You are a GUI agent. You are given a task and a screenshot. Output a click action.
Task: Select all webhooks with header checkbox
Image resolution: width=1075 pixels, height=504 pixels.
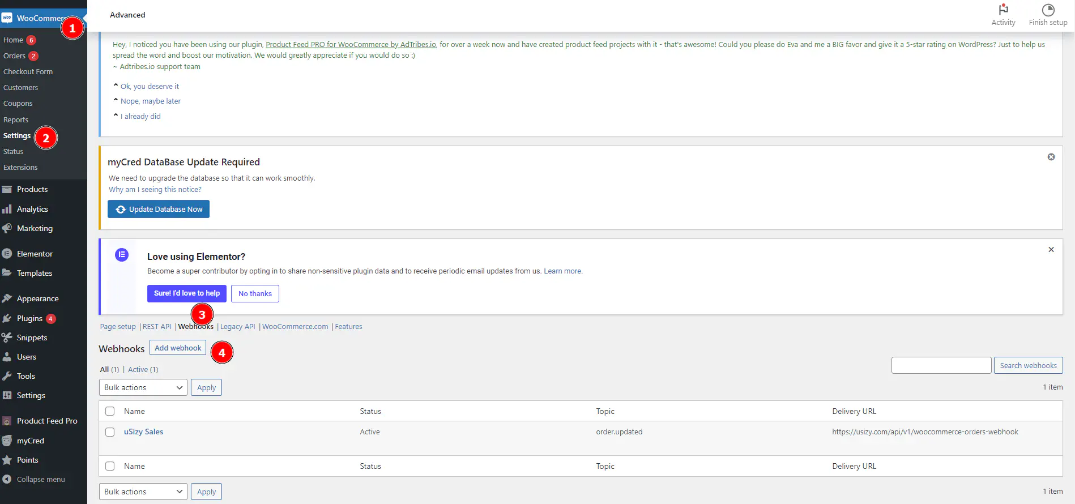(110, 411)
